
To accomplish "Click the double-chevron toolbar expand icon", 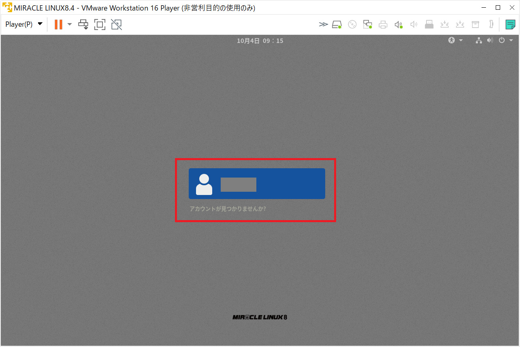I will coord(323,24).
